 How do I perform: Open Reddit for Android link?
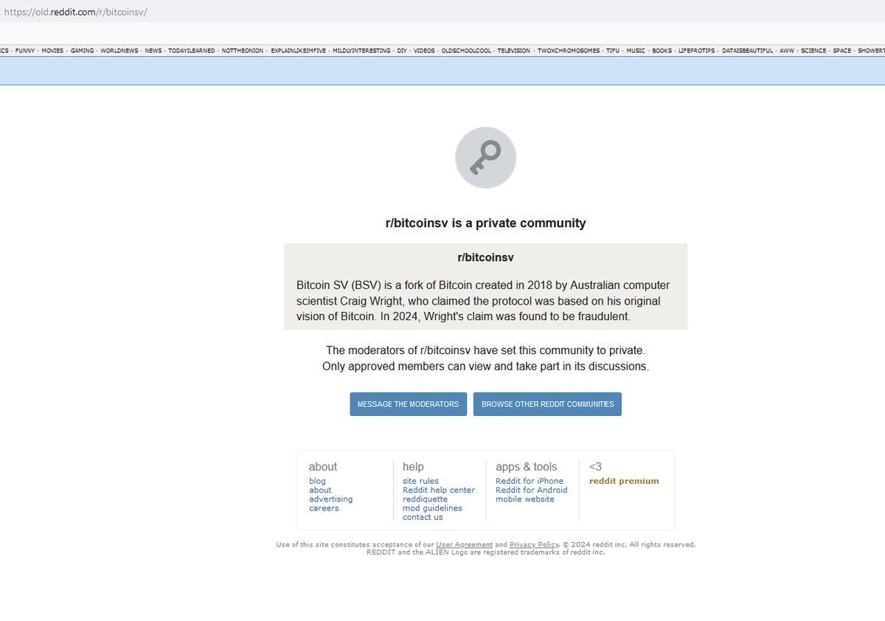pyautogui.click(x=532, y=490)
